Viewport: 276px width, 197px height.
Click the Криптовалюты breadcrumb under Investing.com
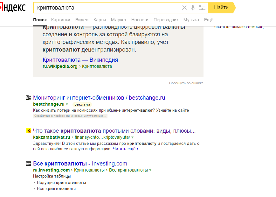click(x=89, y=170)
